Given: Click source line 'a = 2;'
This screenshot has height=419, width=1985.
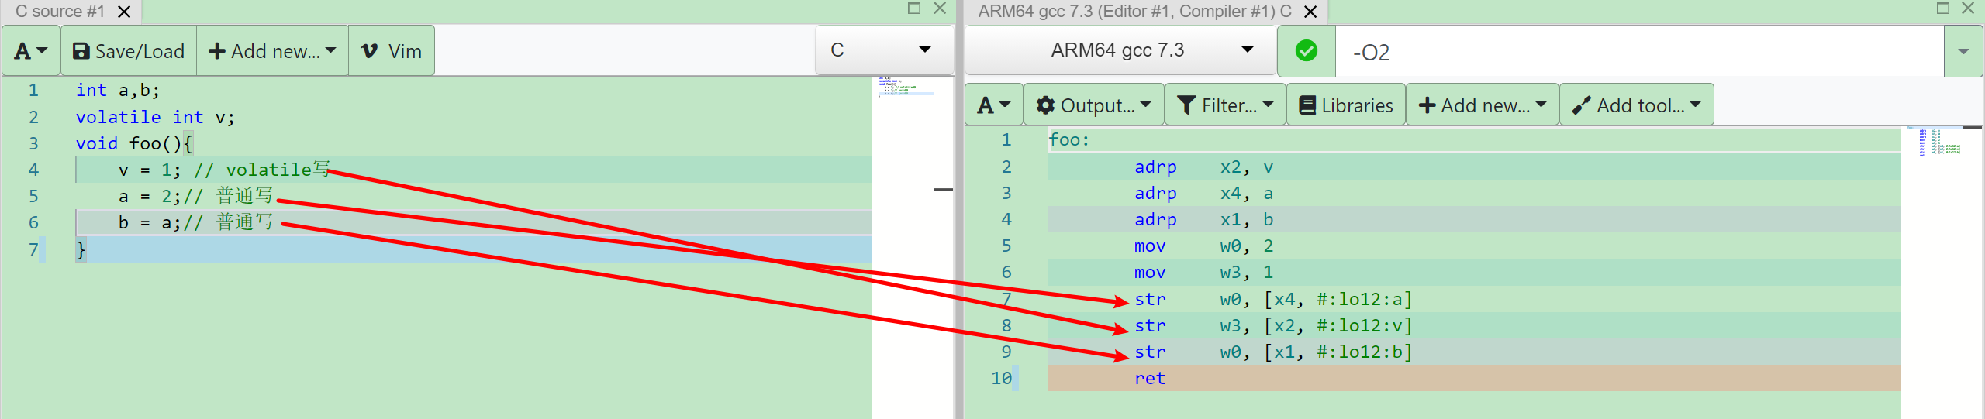Looking at the screenshot, I should pos(150,196).
